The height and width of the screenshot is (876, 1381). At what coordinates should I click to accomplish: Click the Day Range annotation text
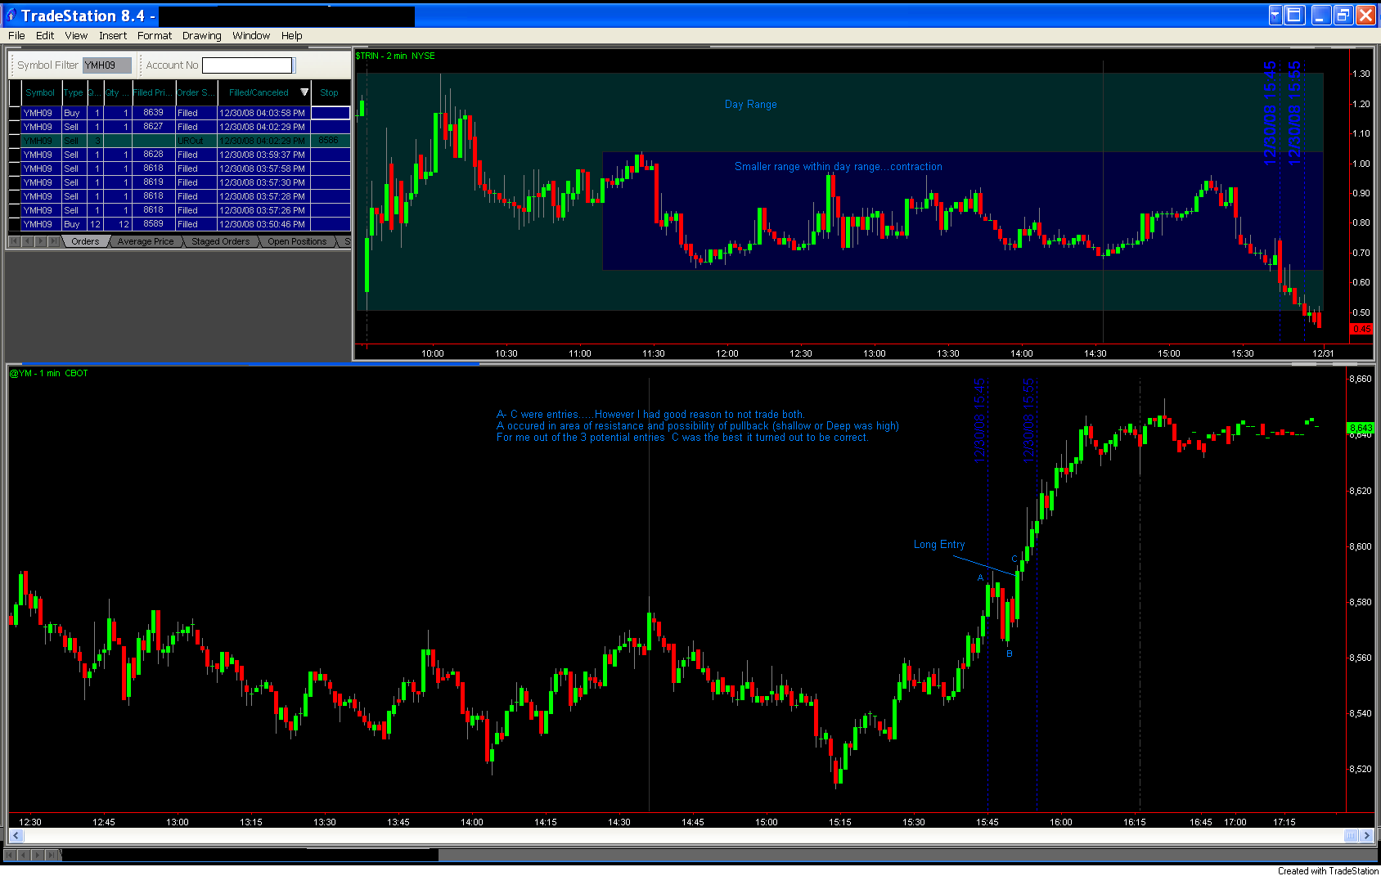tap(751, 104)
